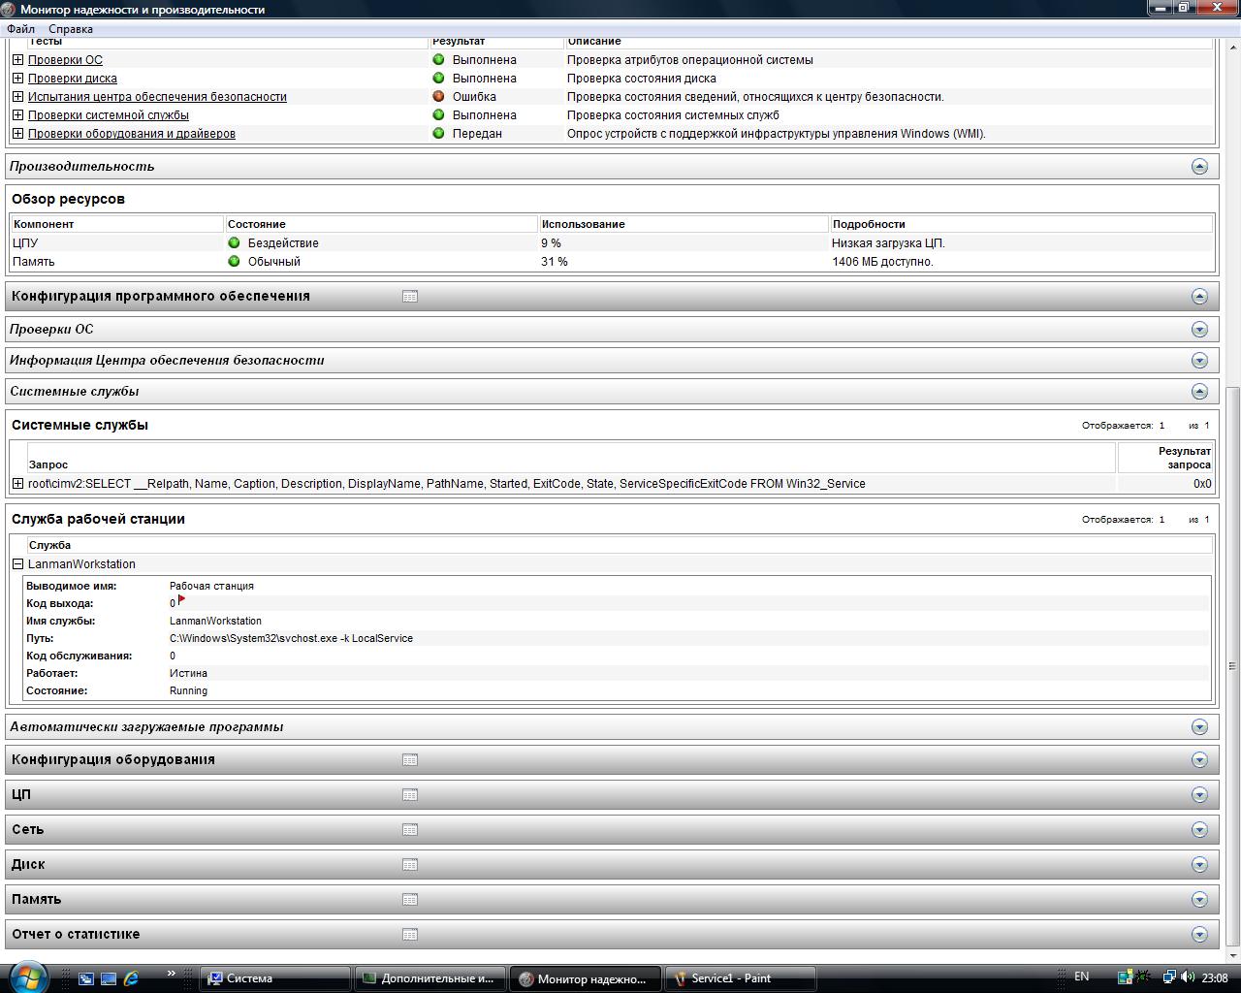The image size is (1241, 993).
Task: Open the Файл menu
Action: coord(20,29)
